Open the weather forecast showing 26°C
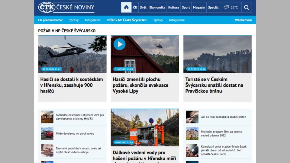Image resolution: width=290 pixels, height=163 pixels. (230, 7)
